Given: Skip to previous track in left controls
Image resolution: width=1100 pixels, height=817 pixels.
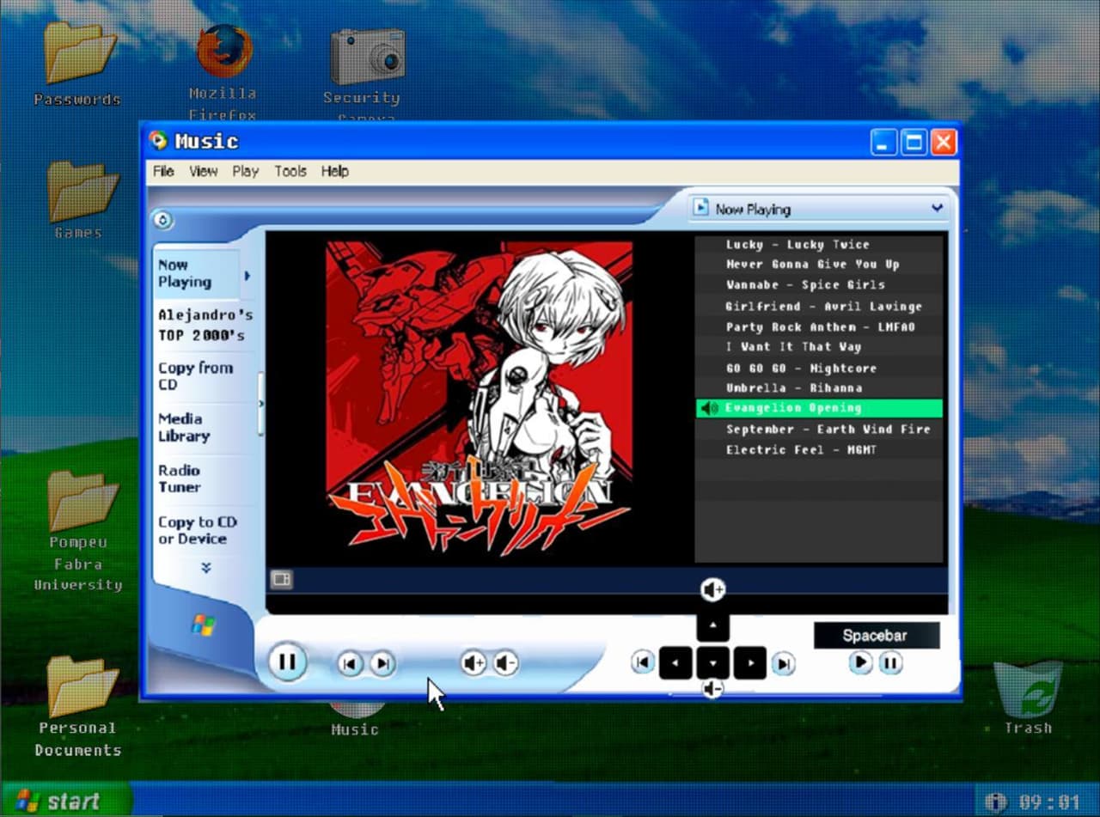Looking at the screenshot, I should pos(349,663).
